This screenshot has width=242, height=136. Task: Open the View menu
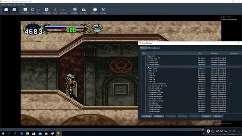click(14, 5)
